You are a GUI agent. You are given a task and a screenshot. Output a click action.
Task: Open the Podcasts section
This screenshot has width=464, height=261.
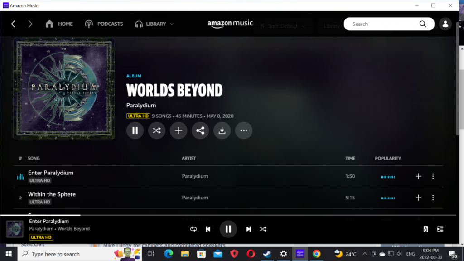pyautogui.click(x=104, y=24)
